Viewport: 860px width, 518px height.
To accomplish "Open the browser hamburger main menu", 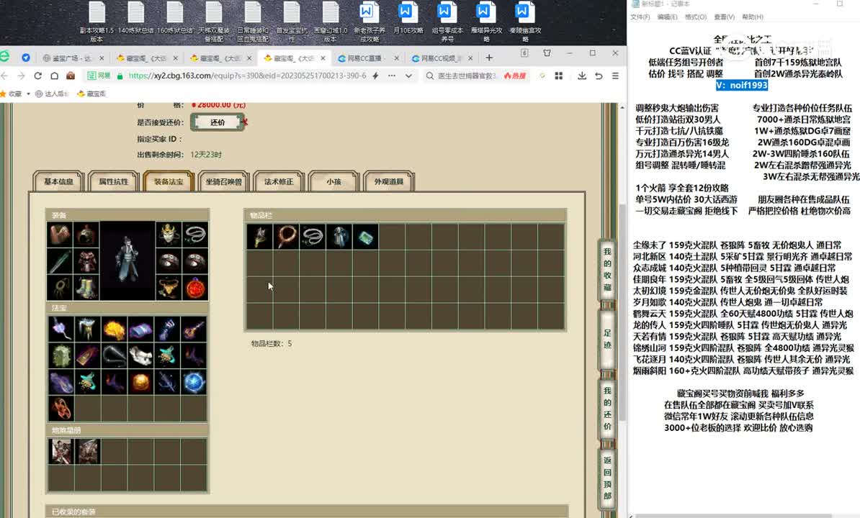I will point(614,76).
